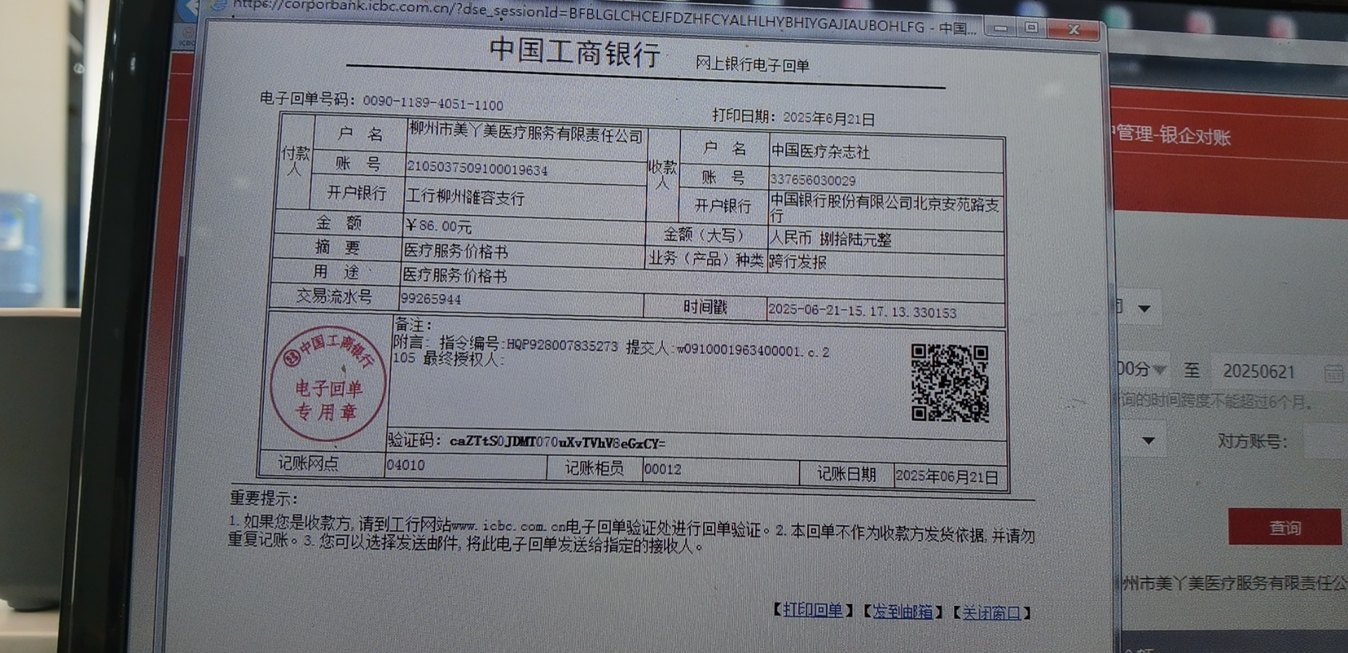Screen dimensions: 1348x653
Task: Select the amount ¥86.00元
Action: [438, 226]
